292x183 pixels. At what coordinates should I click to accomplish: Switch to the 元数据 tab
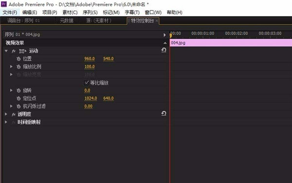pos(67,20)
